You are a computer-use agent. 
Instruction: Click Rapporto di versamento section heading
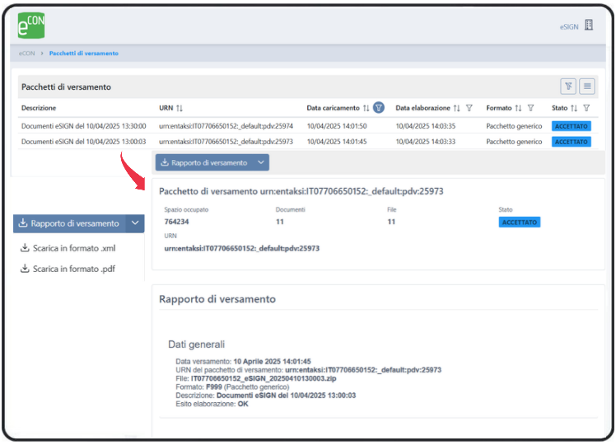pyautogui.click(x=217, y=299)
